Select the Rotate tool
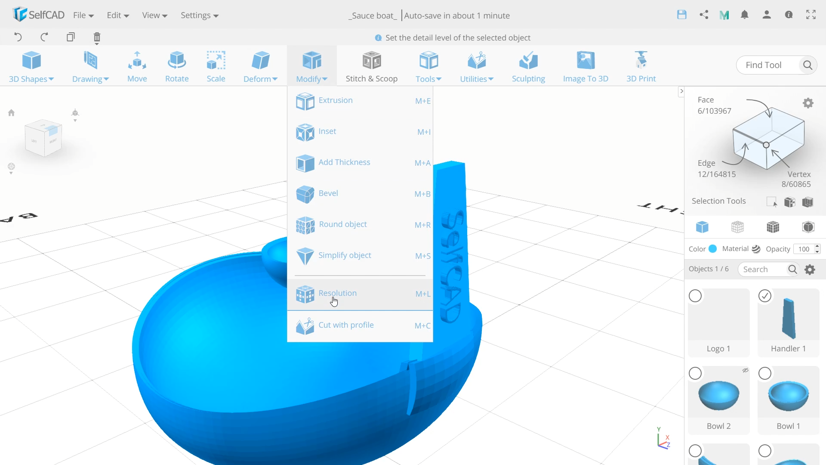Viewport: 826px width, 465px height. [x=177, y=67]
